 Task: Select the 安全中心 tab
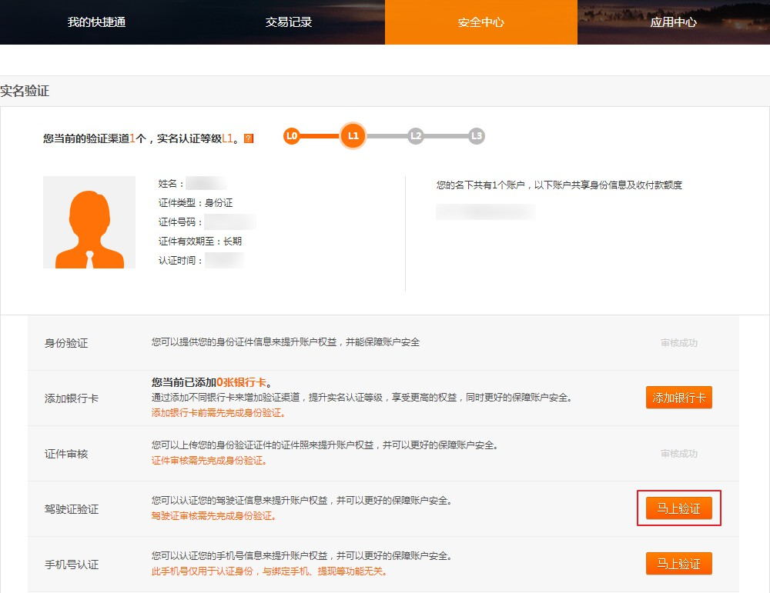click(x=481, y=22)
